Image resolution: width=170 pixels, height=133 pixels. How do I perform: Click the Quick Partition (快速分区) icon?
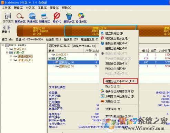tap(32, 16)
